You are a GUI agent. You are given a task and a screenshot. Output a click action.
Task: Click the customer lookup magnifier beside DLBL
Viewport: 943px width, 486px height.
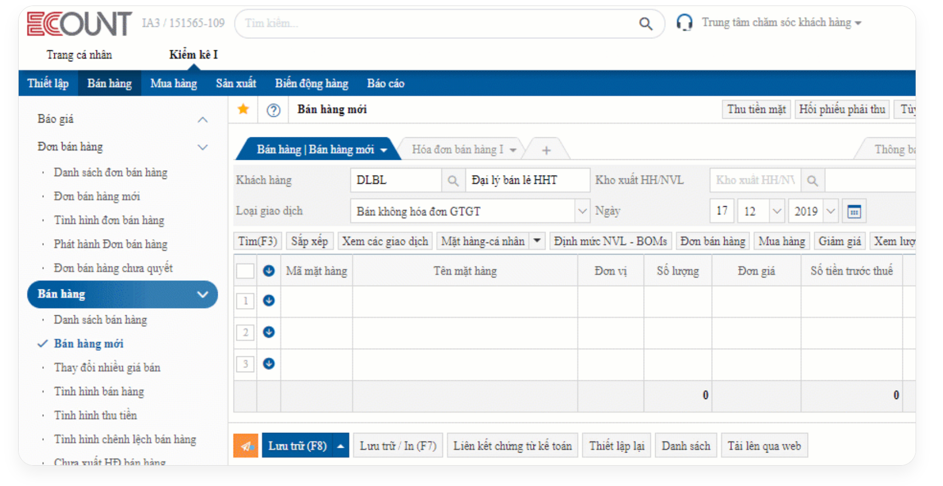[453, 181]
